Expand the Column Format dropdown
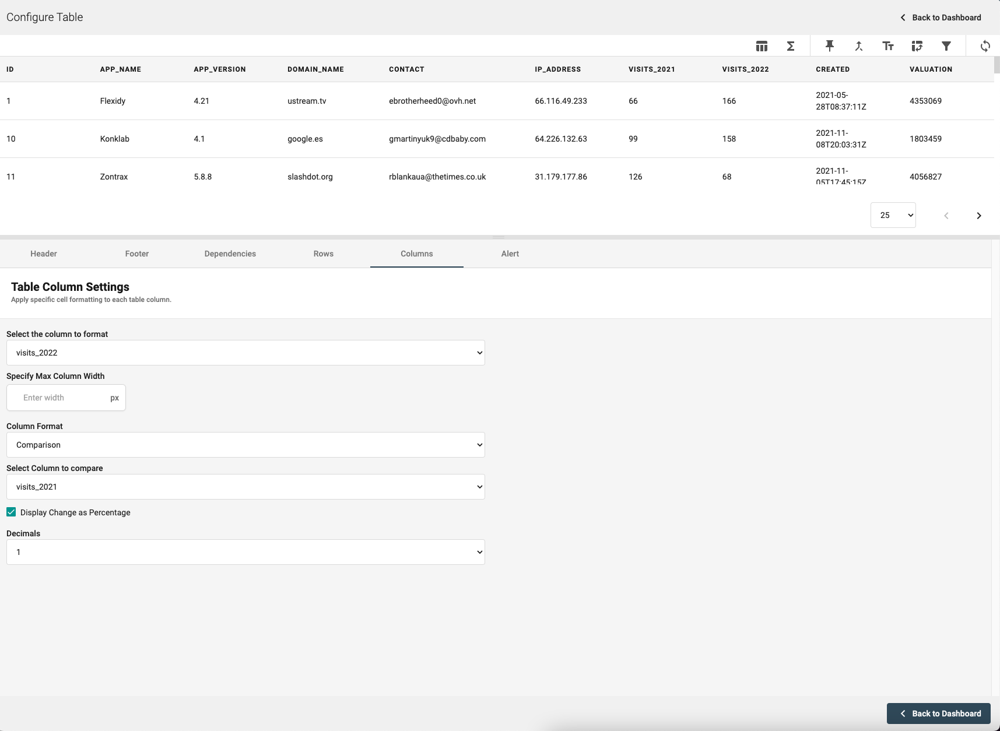This screenshot has width=1000, height=731. (245, 445)
